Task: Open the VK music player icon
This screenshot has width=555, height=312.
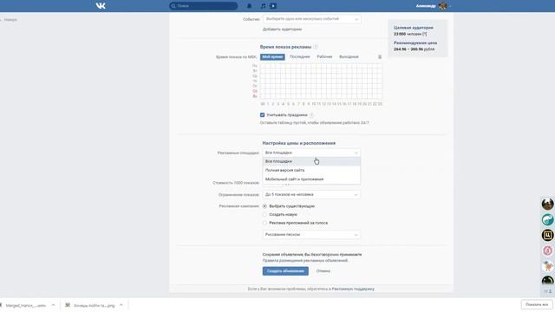Action: pyautogui.click(x=263, y=6)
